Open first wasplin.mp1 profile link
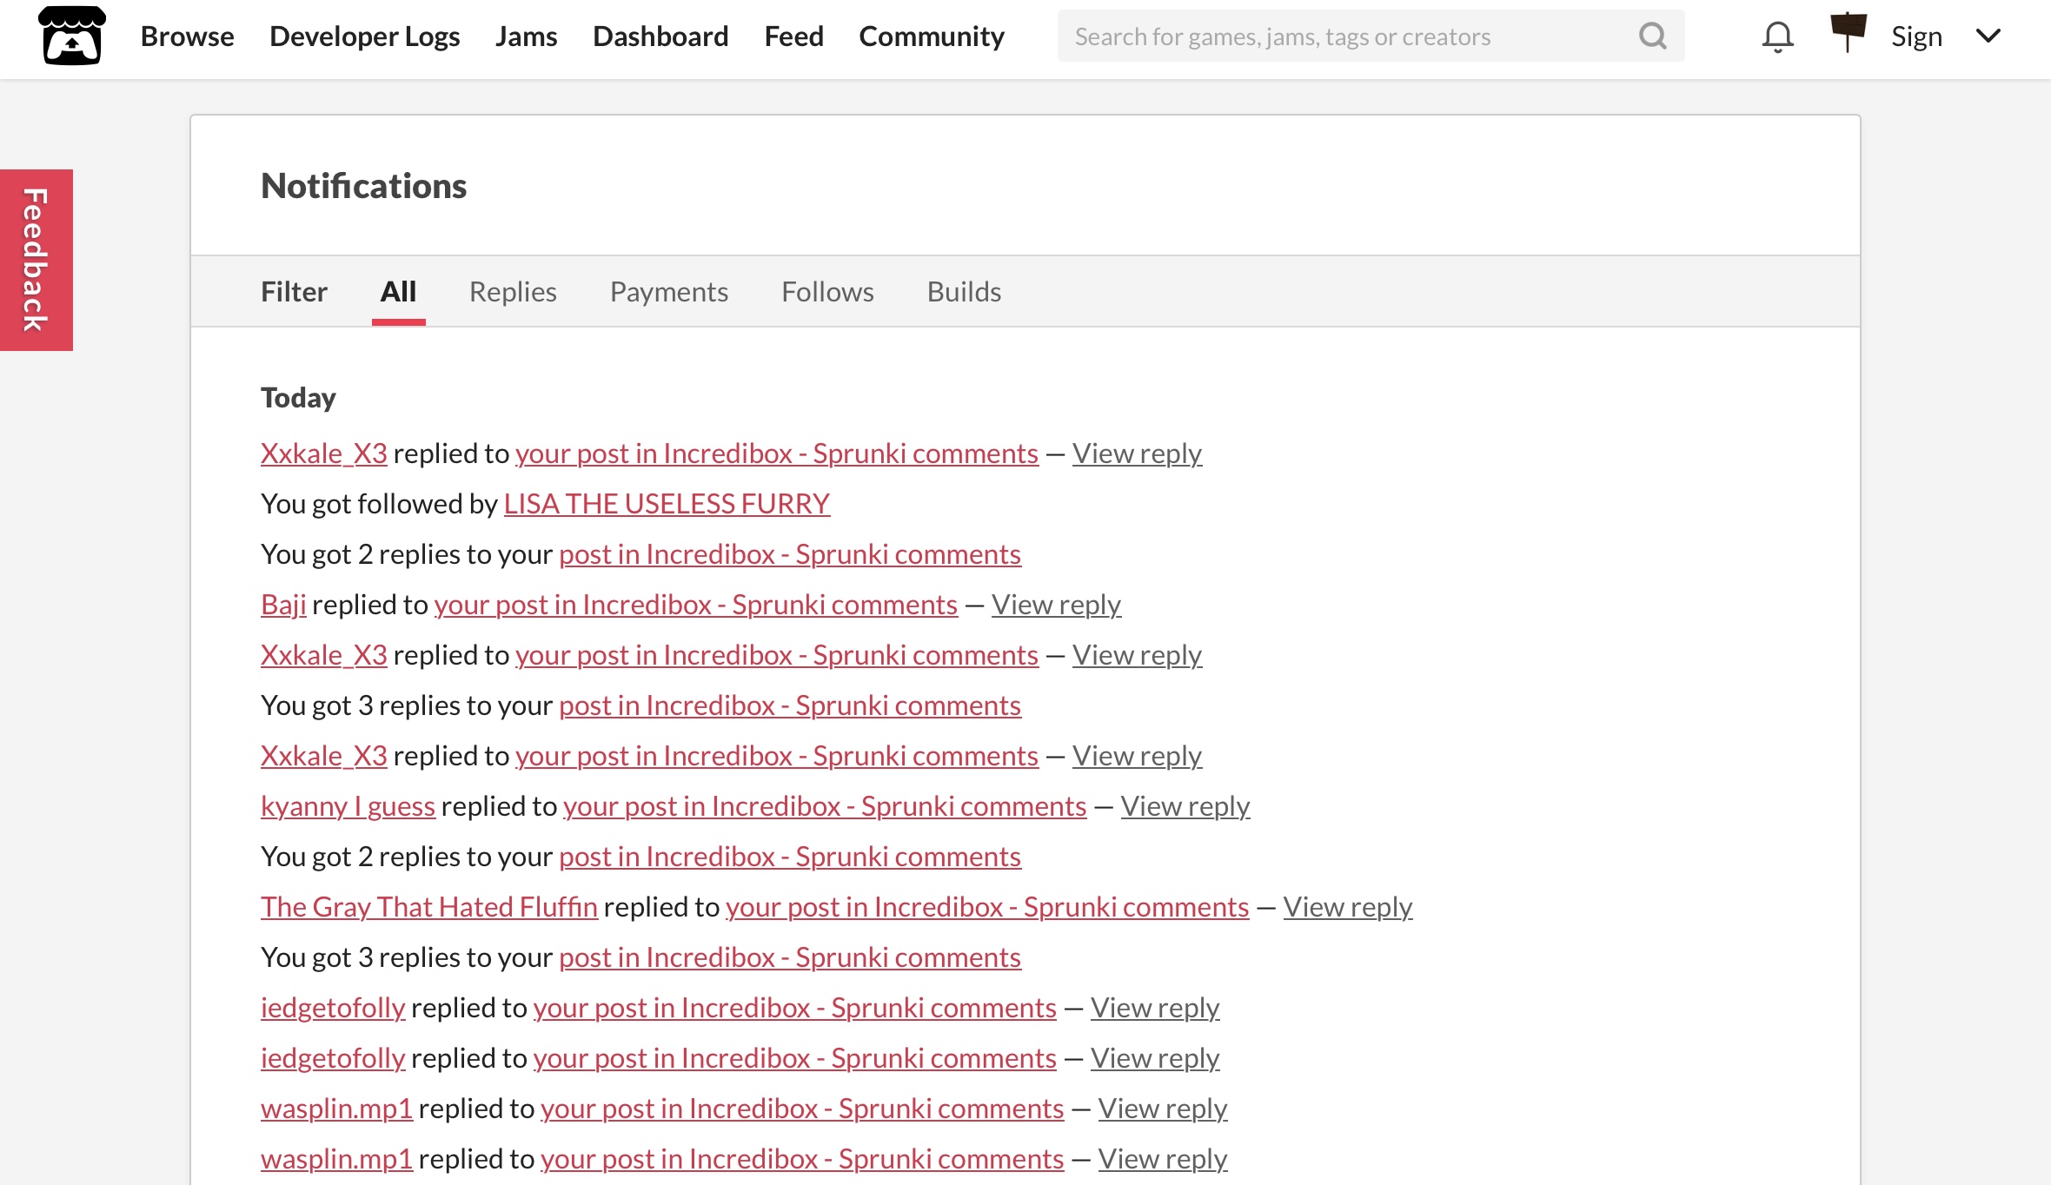This screenshot has height=1185, width=2051. [x=336, y=1109]
